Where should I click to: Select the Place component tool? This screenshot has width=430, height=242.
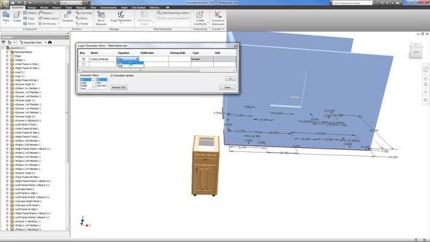click(6, 17)
